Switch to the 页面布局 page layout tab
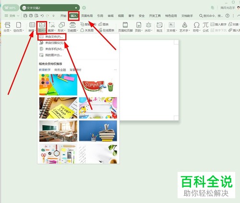240x203 pixels. 87,16
